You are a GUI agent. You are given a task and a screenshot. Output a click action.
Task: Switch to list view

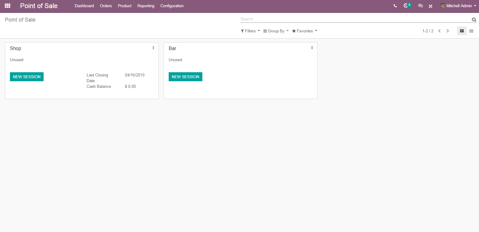pos(471,31)
